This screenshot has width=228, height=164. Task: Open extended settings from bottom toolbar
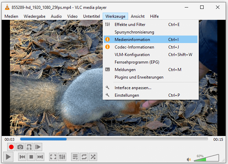click(62, 157)
